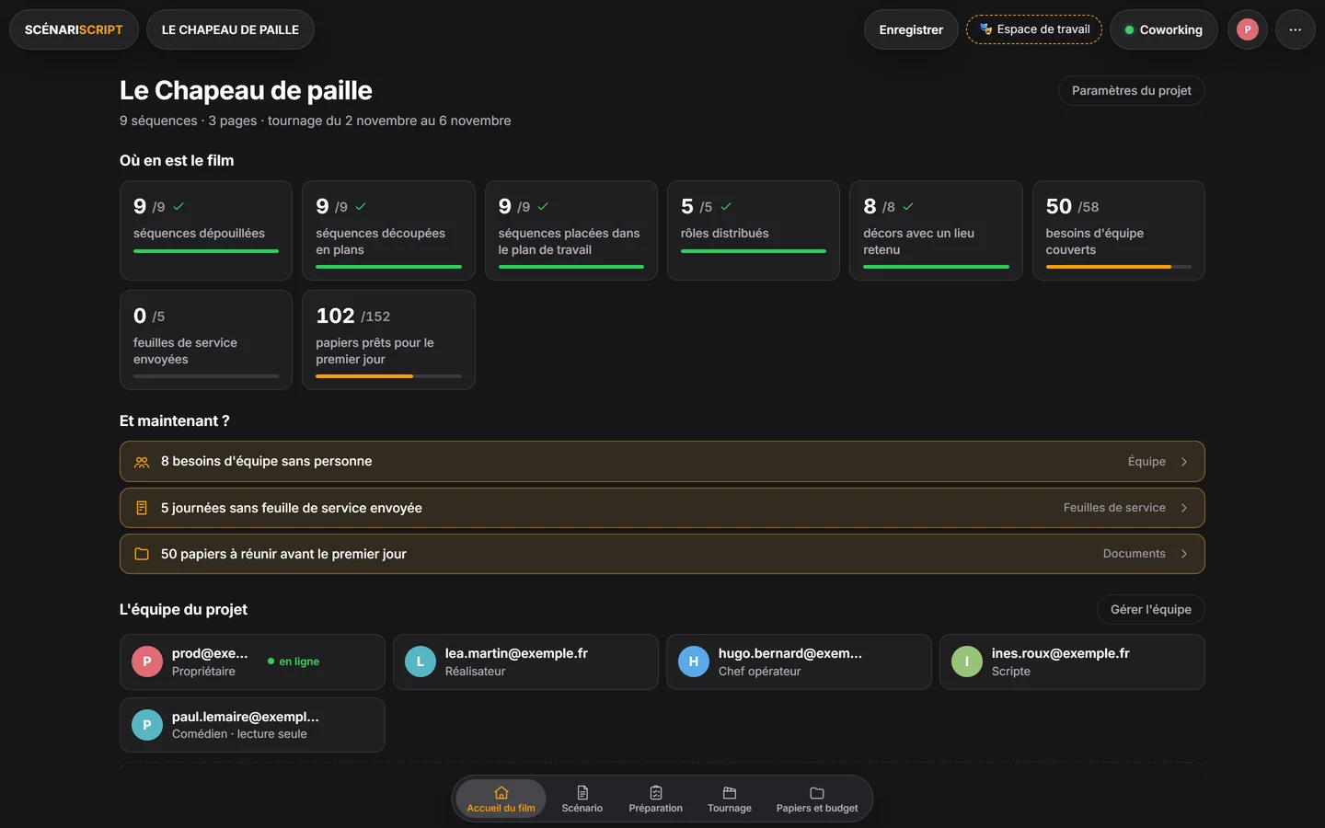The image size is (1325, 828).
Task: Expand the Équipe chevron on team needs row
Action: [1184, 462]
